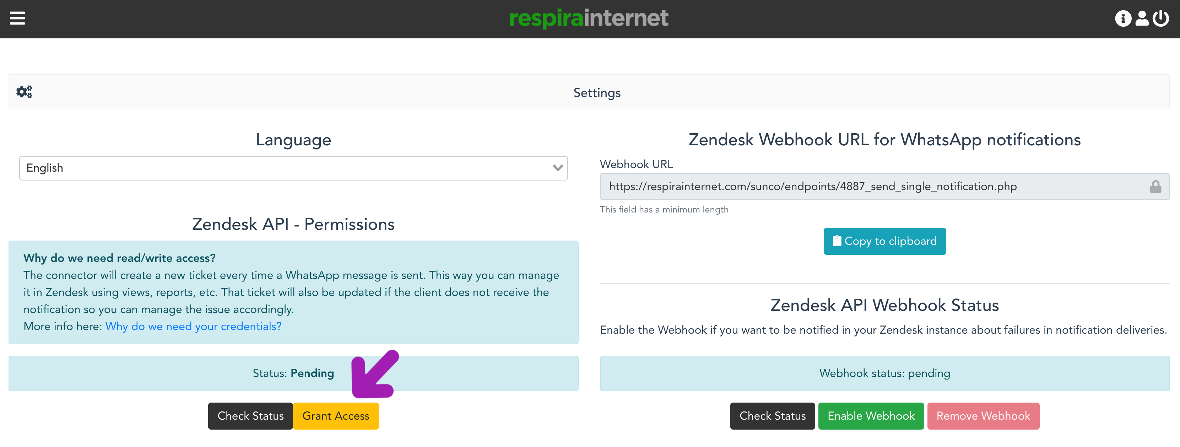Check Status under Zendesk API Permissions

click(x=250, y=416)
